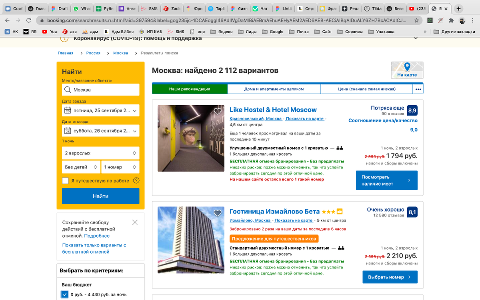Show only options with free cancellation
The height and width of the screenshot is (300, 480).
[94, 248]
